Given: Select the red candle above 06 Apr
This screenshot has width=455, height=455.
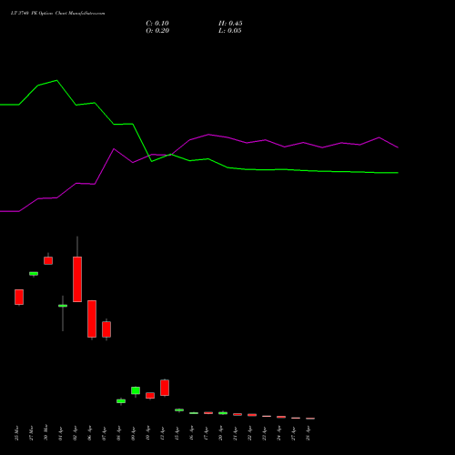Looking at the screenshot, I should click(x=92, y=318).
